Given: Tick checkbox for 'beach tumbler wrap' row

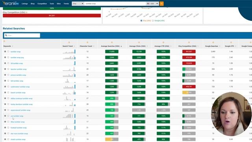Looking at the screenshot, I should pyautogui.click(x=8, y=92).
